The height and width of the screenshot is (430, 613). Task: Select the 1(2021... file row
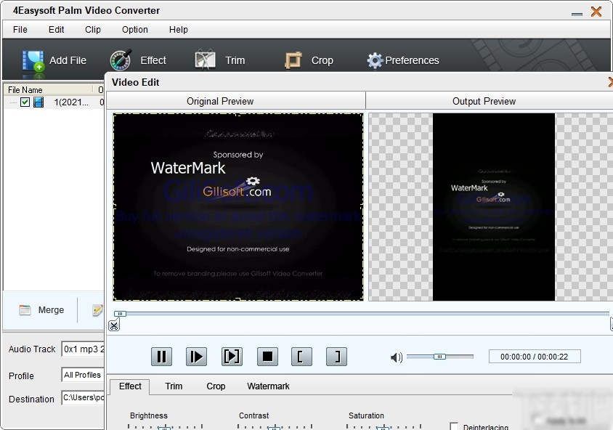click(x=54, y=102)
